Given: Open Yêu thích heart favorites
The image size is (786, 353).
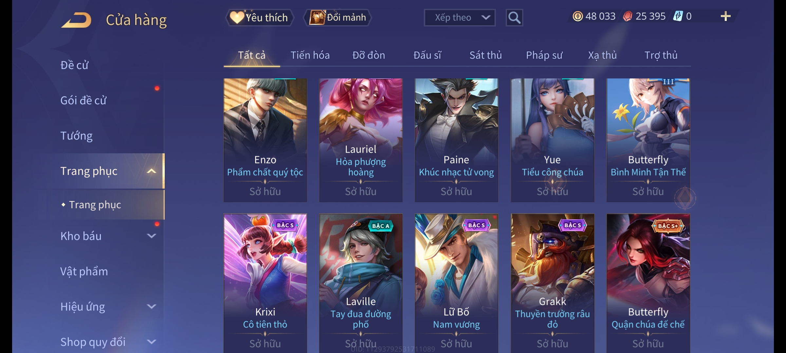Looking at the screenshot, I should [x=259, y=18].
